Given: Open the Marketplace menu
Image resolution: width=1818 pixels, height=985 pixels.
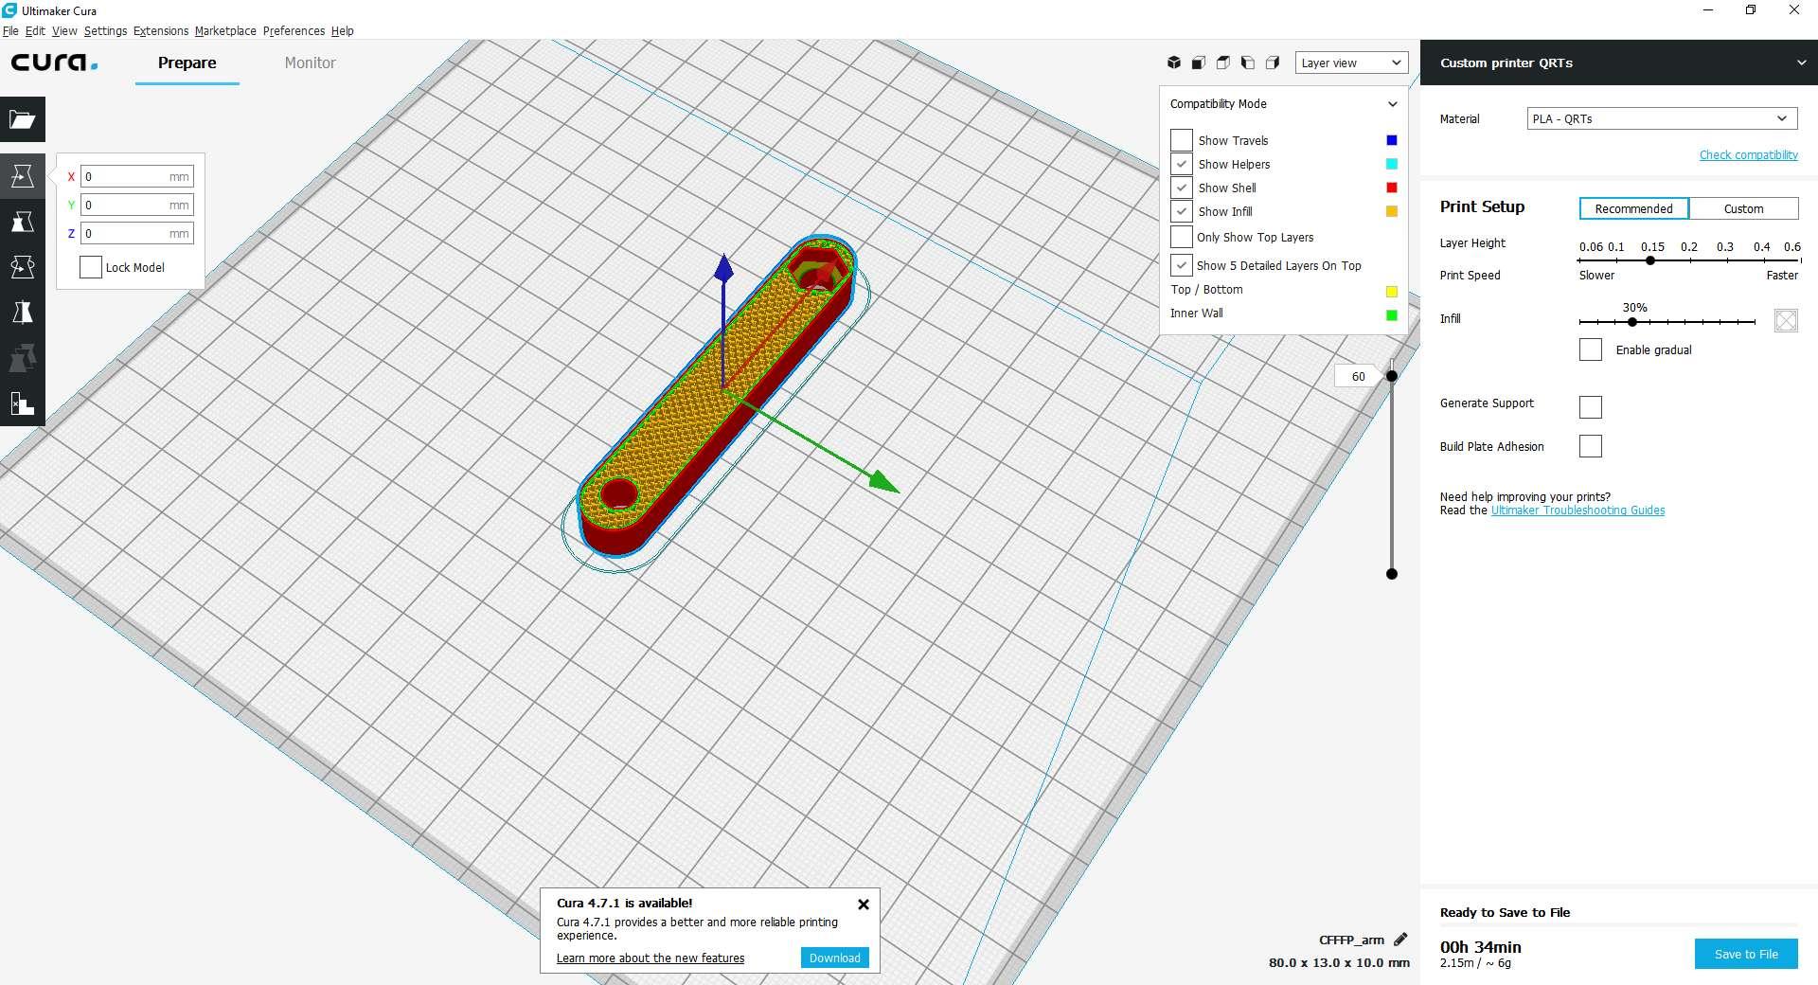Looking at the screenshot, I should point(225,31).
